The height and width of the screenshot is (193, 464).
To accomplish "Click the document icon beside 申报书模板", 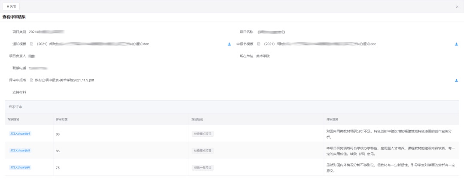I will pyautogui.click(x=259, y=44).
